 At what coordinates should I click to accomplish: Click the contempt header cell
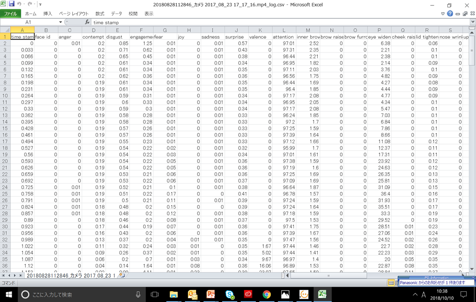93,37
